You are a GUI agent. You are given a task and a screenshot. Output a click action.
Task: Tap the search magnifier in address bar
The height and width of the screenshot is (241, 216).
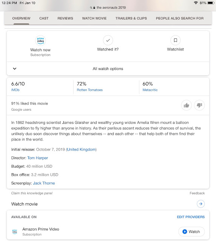[91, 8]
